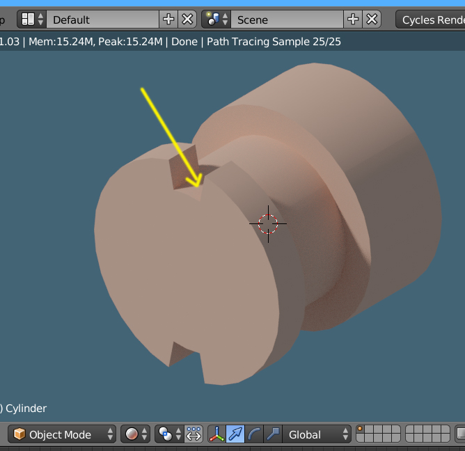Click the Scene name field
Screen dimensions: 465x451
click(287, 19)
